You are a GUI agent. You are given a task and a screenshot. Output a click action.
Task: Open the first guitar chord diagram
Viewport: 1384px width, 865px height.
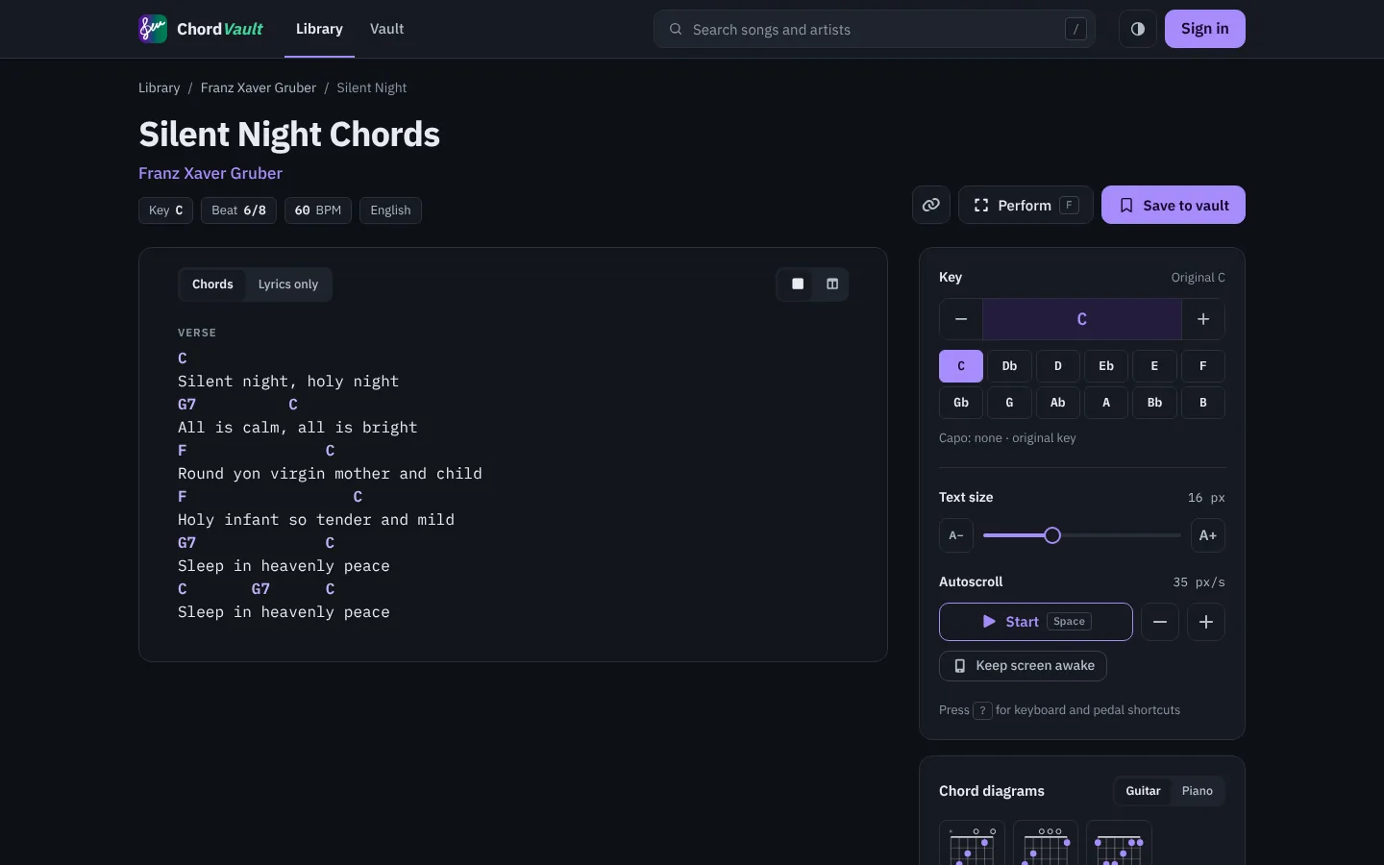pyautogui.click(x=973, y=844)
